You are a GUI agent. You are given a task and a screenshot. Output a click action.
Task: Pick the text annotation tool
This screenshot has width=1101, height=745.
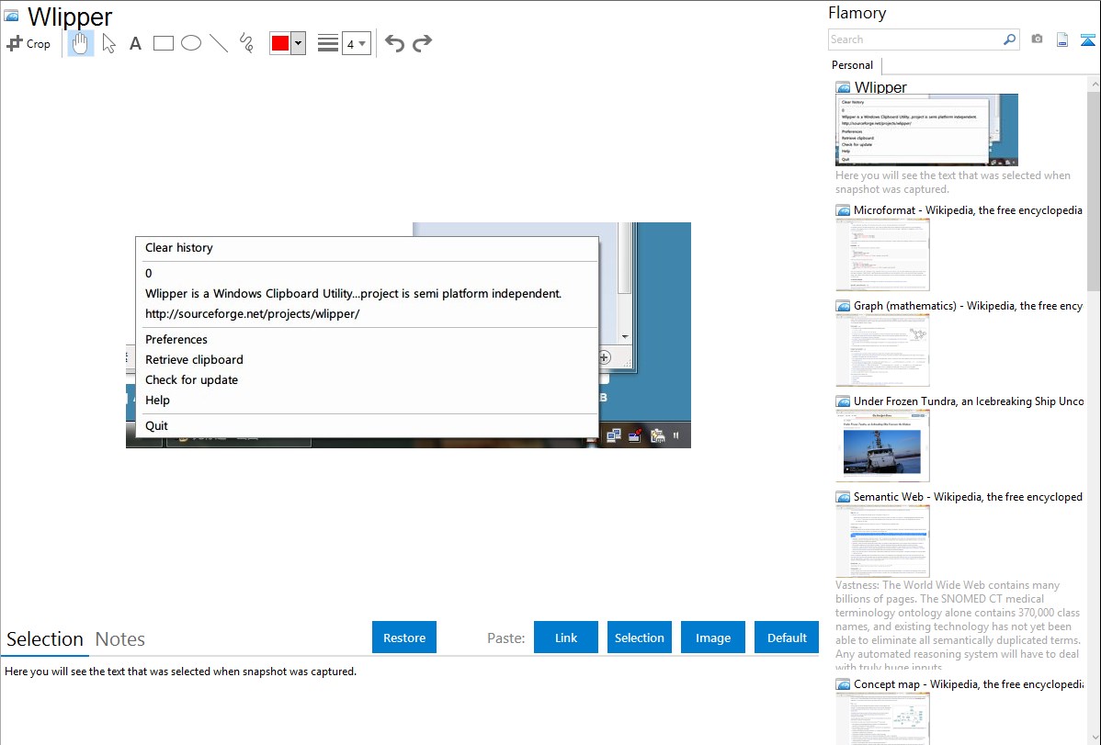135,43
